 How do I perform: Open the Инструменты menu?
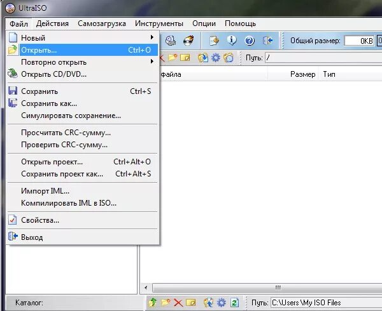[x=159, y=23]
